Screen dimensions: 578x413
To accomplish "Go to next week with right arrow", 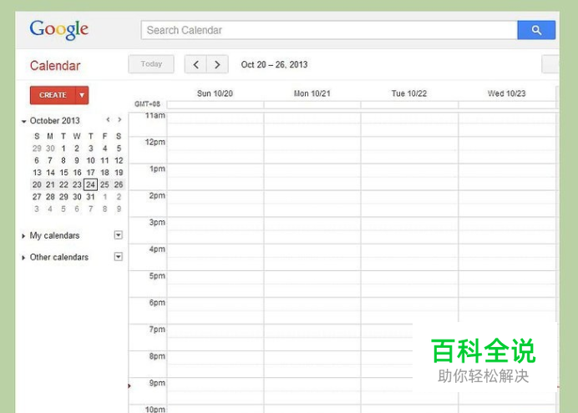I will click(217, 64).
